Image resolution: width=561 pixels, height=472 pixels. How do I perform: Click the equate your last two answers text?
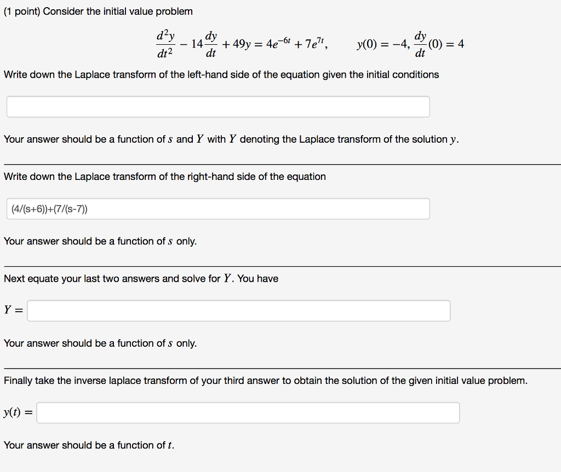click(x=141, y=278)
